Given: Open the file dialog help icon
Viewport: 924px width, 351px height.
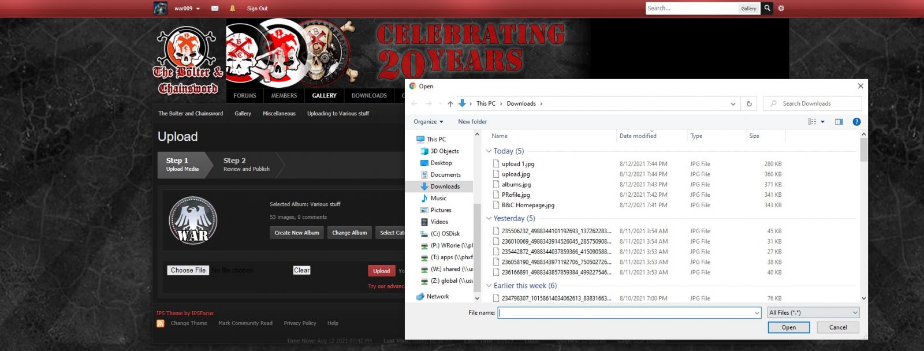Looking at the screenshot, I should click(x=856, y=122).
